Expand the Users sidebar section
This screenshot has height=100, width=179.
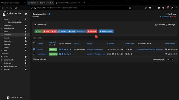click(2, 57)
